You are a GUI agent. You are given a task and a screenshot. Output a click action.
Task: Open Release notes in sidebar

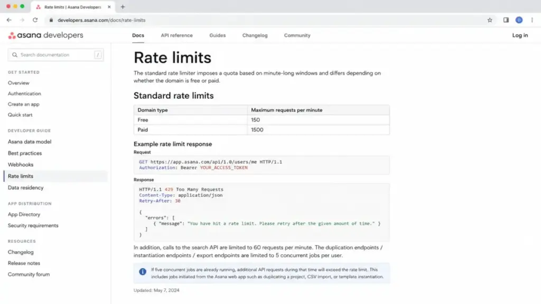tap(24, 263)
